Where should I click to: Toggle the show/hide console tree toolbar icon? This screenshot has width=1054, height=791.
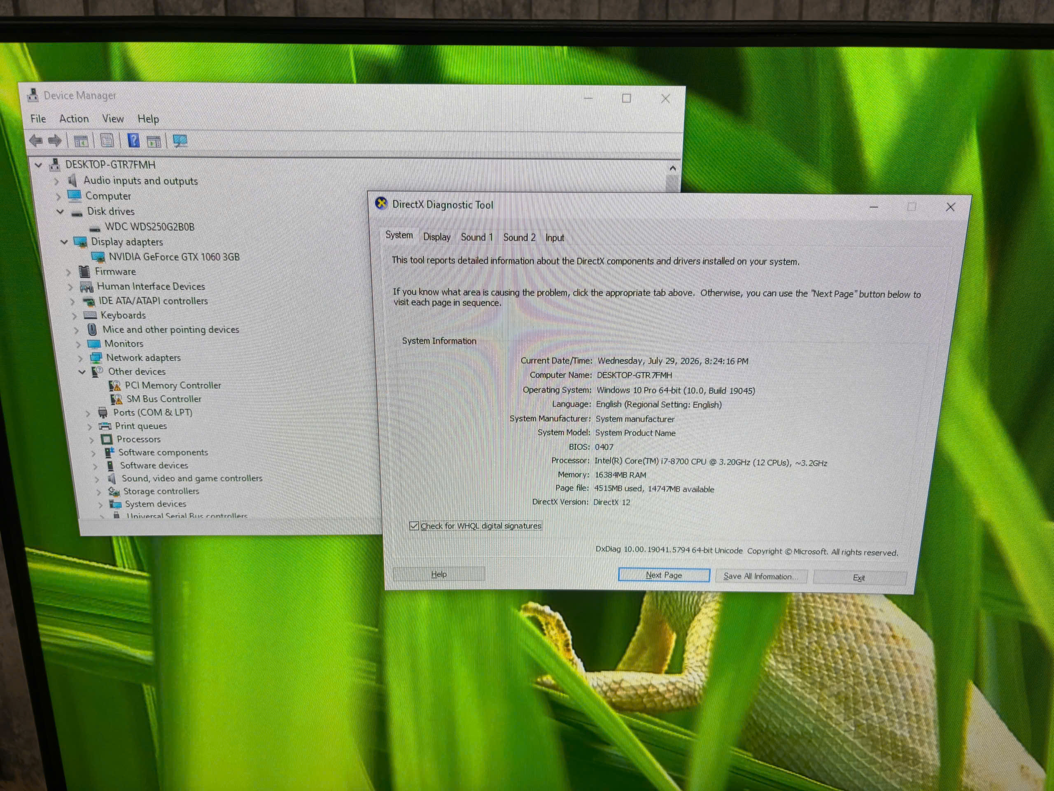point(81,141)
